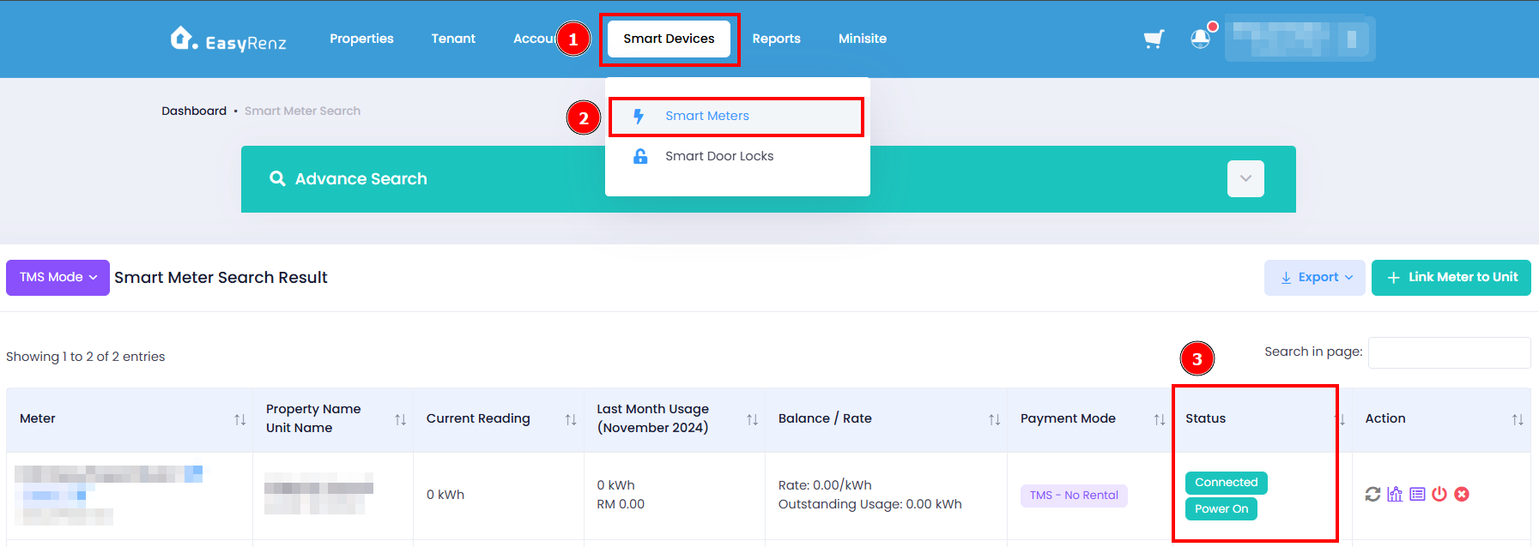Image resolution: width=1539 pixels, height=547 pixels.
Task: Expand the Advance Search panel chevron
Action: coord(1245,178)
